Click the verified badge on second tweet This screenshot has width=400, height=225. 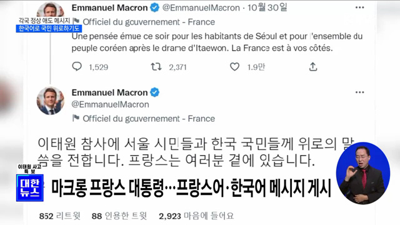click(154, 92)
